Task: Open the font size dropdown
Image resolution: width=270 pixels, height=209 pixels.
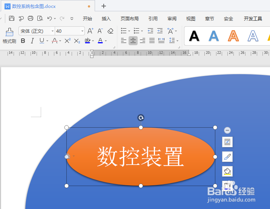Action: (82, 31)
